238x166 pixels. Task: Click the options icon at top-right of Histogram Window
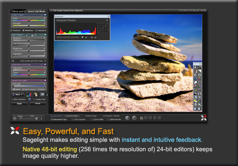[107, 20]
